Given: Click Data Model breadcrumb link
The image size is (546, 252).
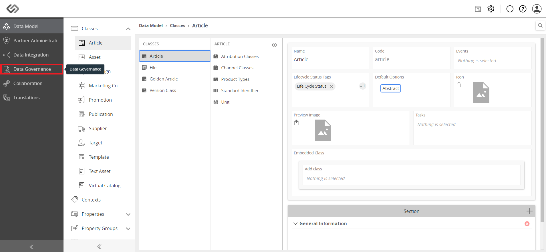Looking at the screenshot, I should coord(151,26).
